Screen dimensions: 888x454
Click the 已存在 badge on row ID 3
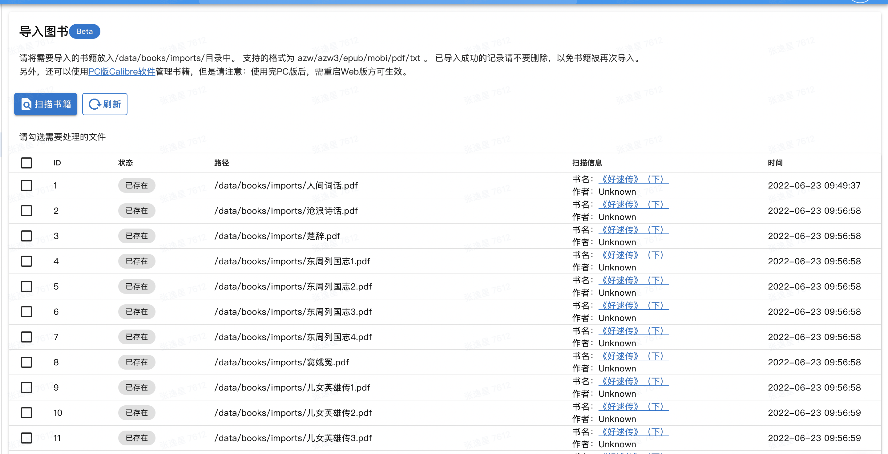tap(136, 236)
